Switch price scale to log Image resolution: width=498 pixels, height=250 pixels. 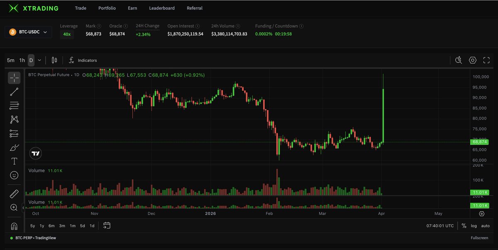(x=474, y=225)
